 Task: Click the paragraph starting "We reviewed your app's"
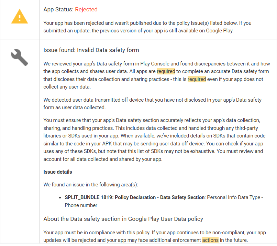click(156, 75)
